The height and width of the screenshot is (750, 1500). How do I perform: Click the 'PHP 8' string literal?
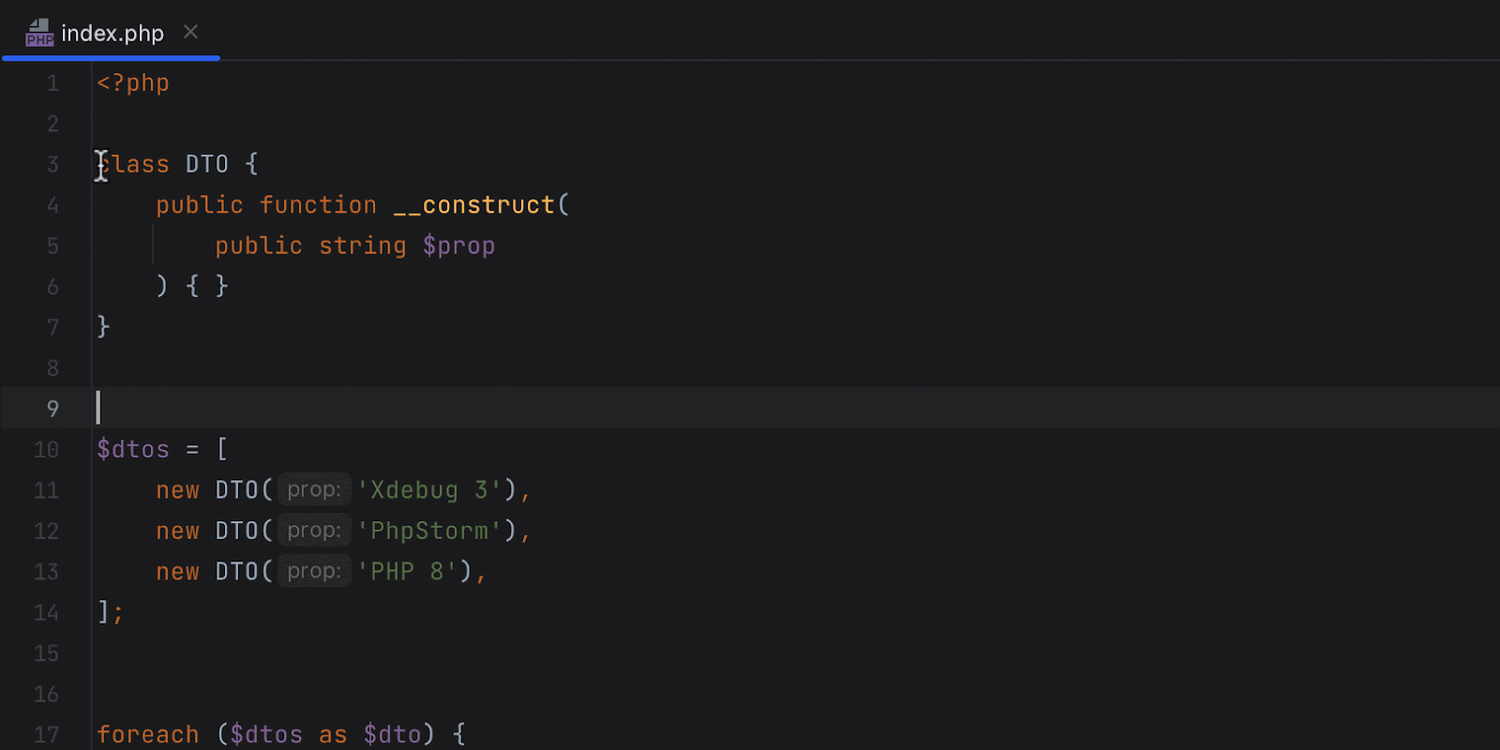407,572
